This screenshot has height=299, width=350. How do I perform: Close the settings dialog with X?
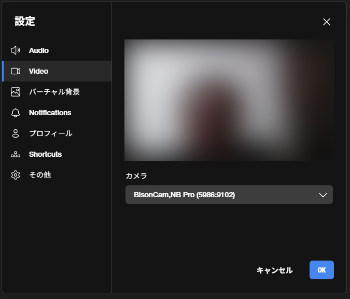[327, 22]
